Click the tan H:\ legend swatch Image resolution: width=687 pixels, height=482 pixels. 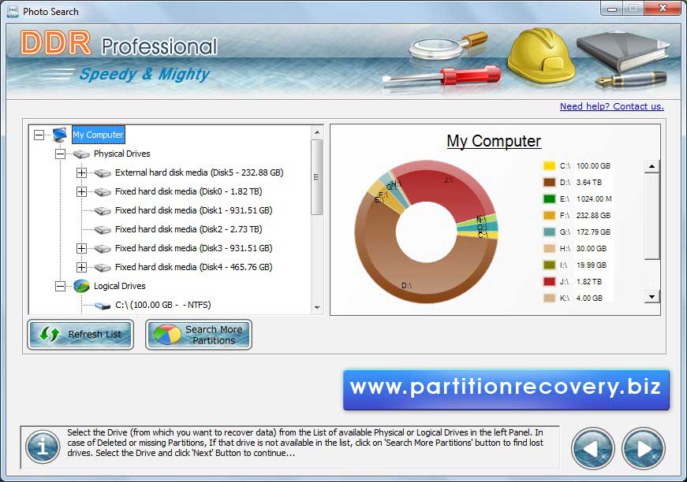[x=549, y=249]
